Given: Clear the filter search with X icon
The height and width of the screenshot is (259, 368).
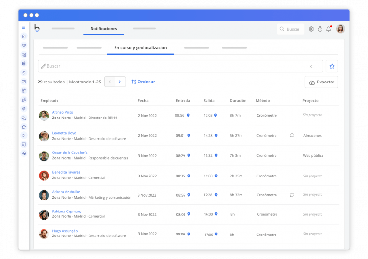Looking at the screenshot, I should click(310, 66).
